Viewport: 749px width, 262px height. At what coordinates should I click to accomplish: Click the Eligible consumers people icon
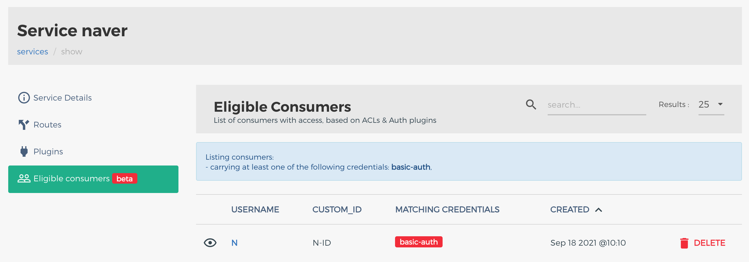(24, 178)
